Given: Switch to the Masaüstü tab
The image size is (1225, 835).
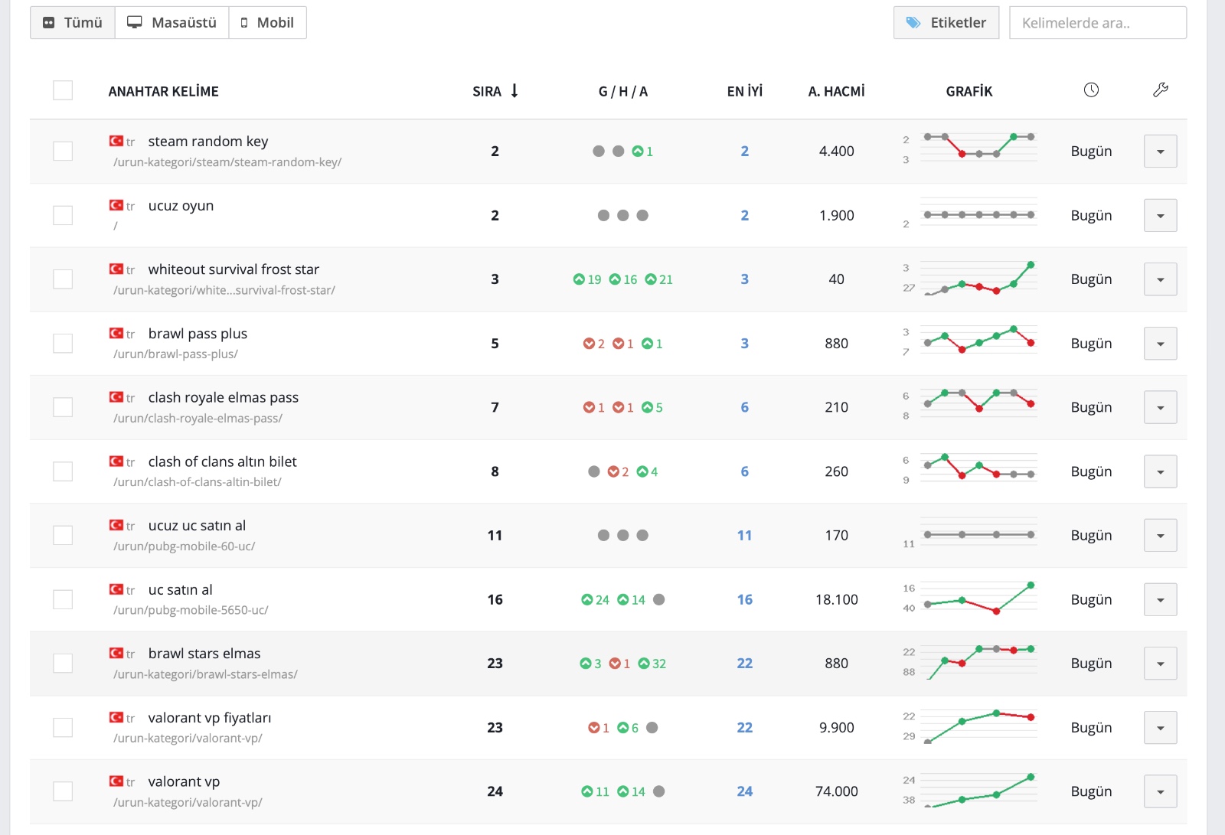Looking at the screenshot, I should point(171,22).
